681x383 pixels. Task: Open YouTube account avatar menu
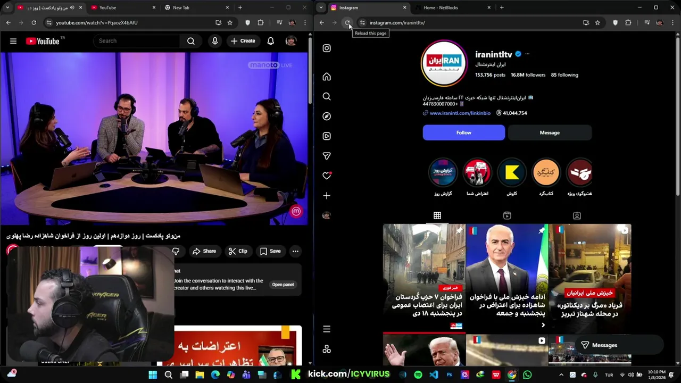(x=291, y=41)
